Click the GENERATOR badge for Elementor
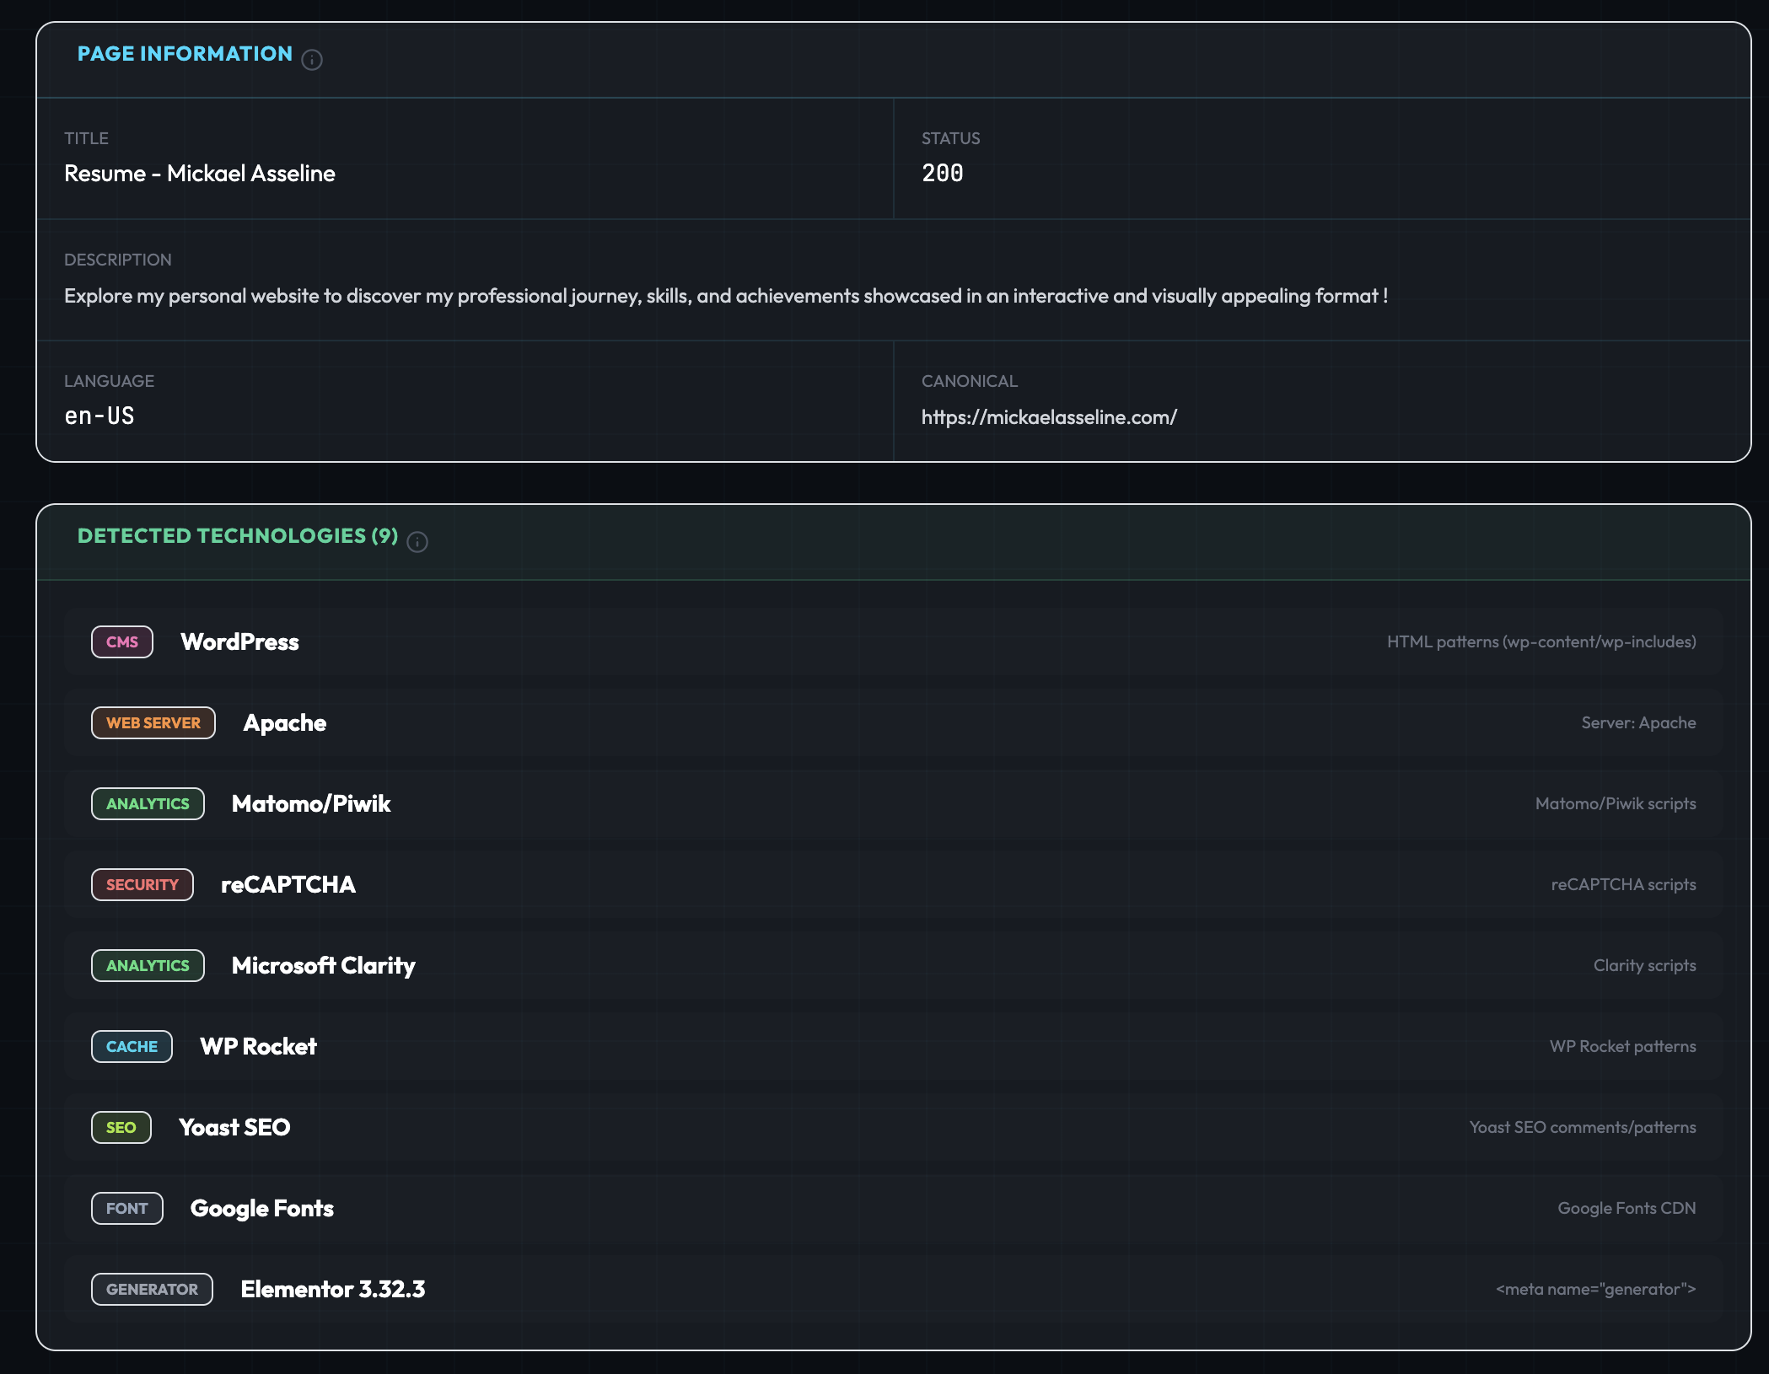Image resolution: width=1769 pixels, height=1374 pixels. coord(152,1290)
